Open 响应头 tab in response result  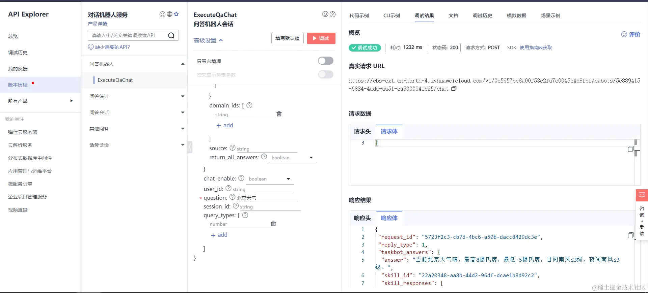pos(362,218)
